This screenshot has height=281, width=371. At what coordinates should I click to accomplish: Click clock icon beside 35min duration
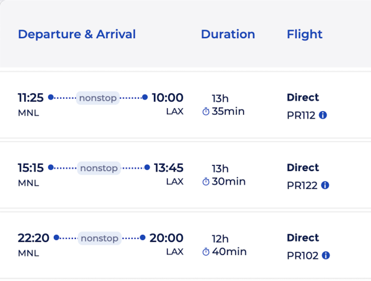206,112
